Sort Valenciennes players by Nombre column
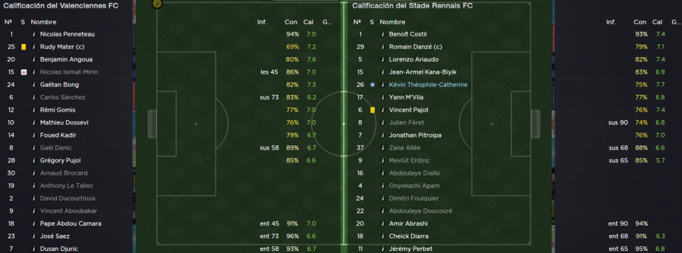Image resolution: width=682 pixels, height=253 pixels. click(43, 22)
